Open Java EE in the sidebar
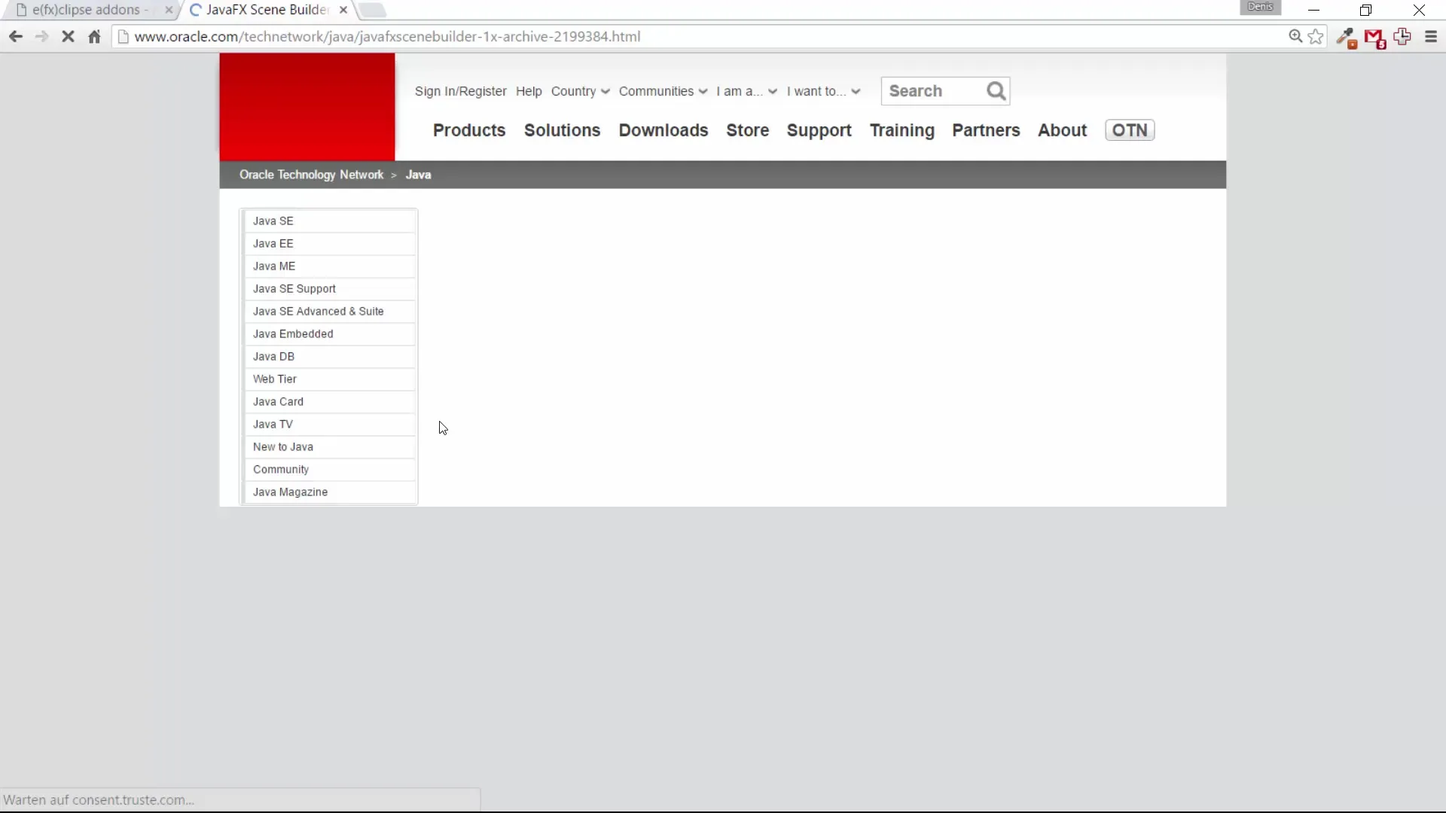 pos(330,244)
